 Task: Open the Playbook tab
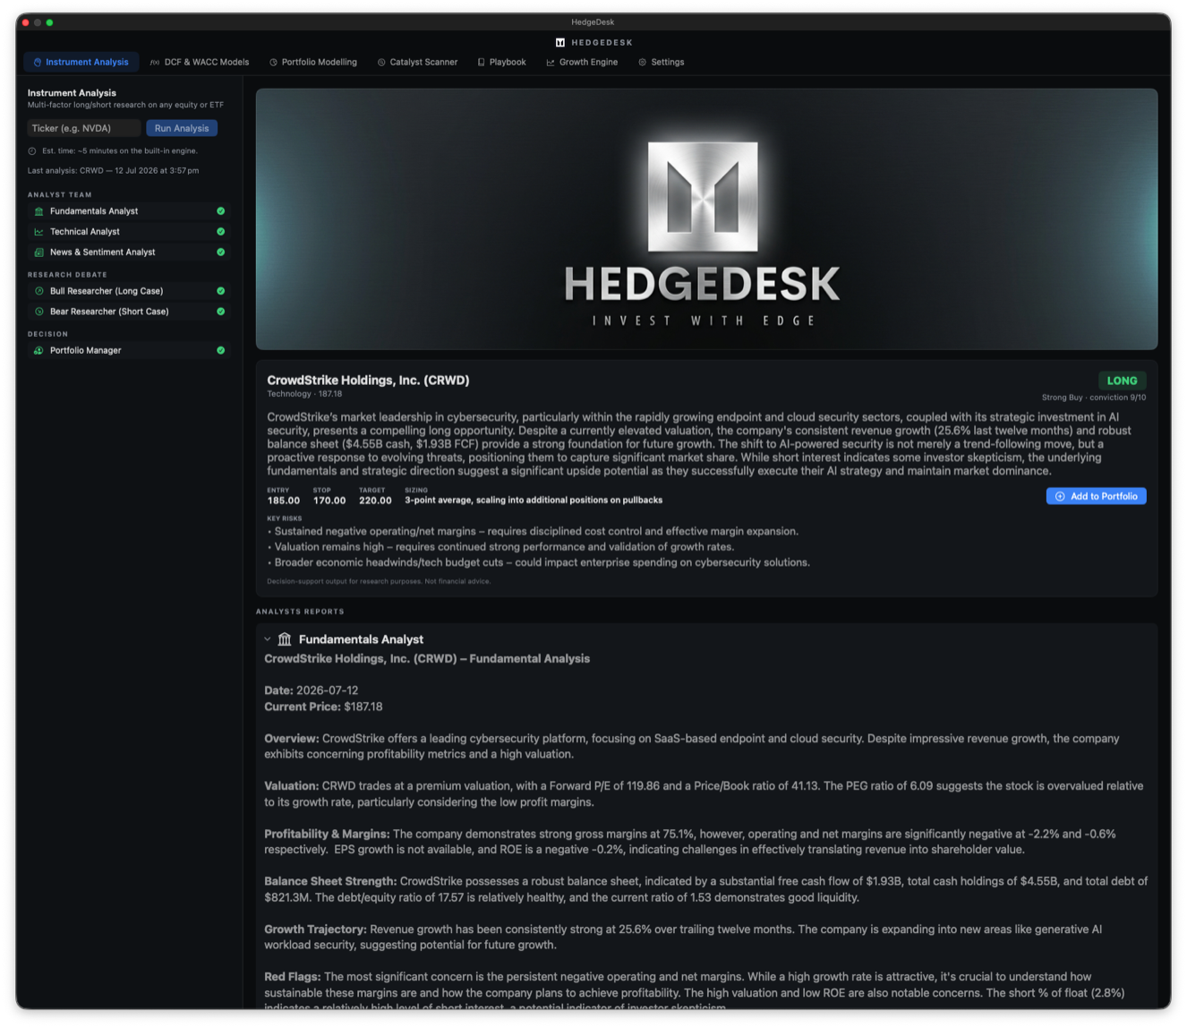(501, 62)
